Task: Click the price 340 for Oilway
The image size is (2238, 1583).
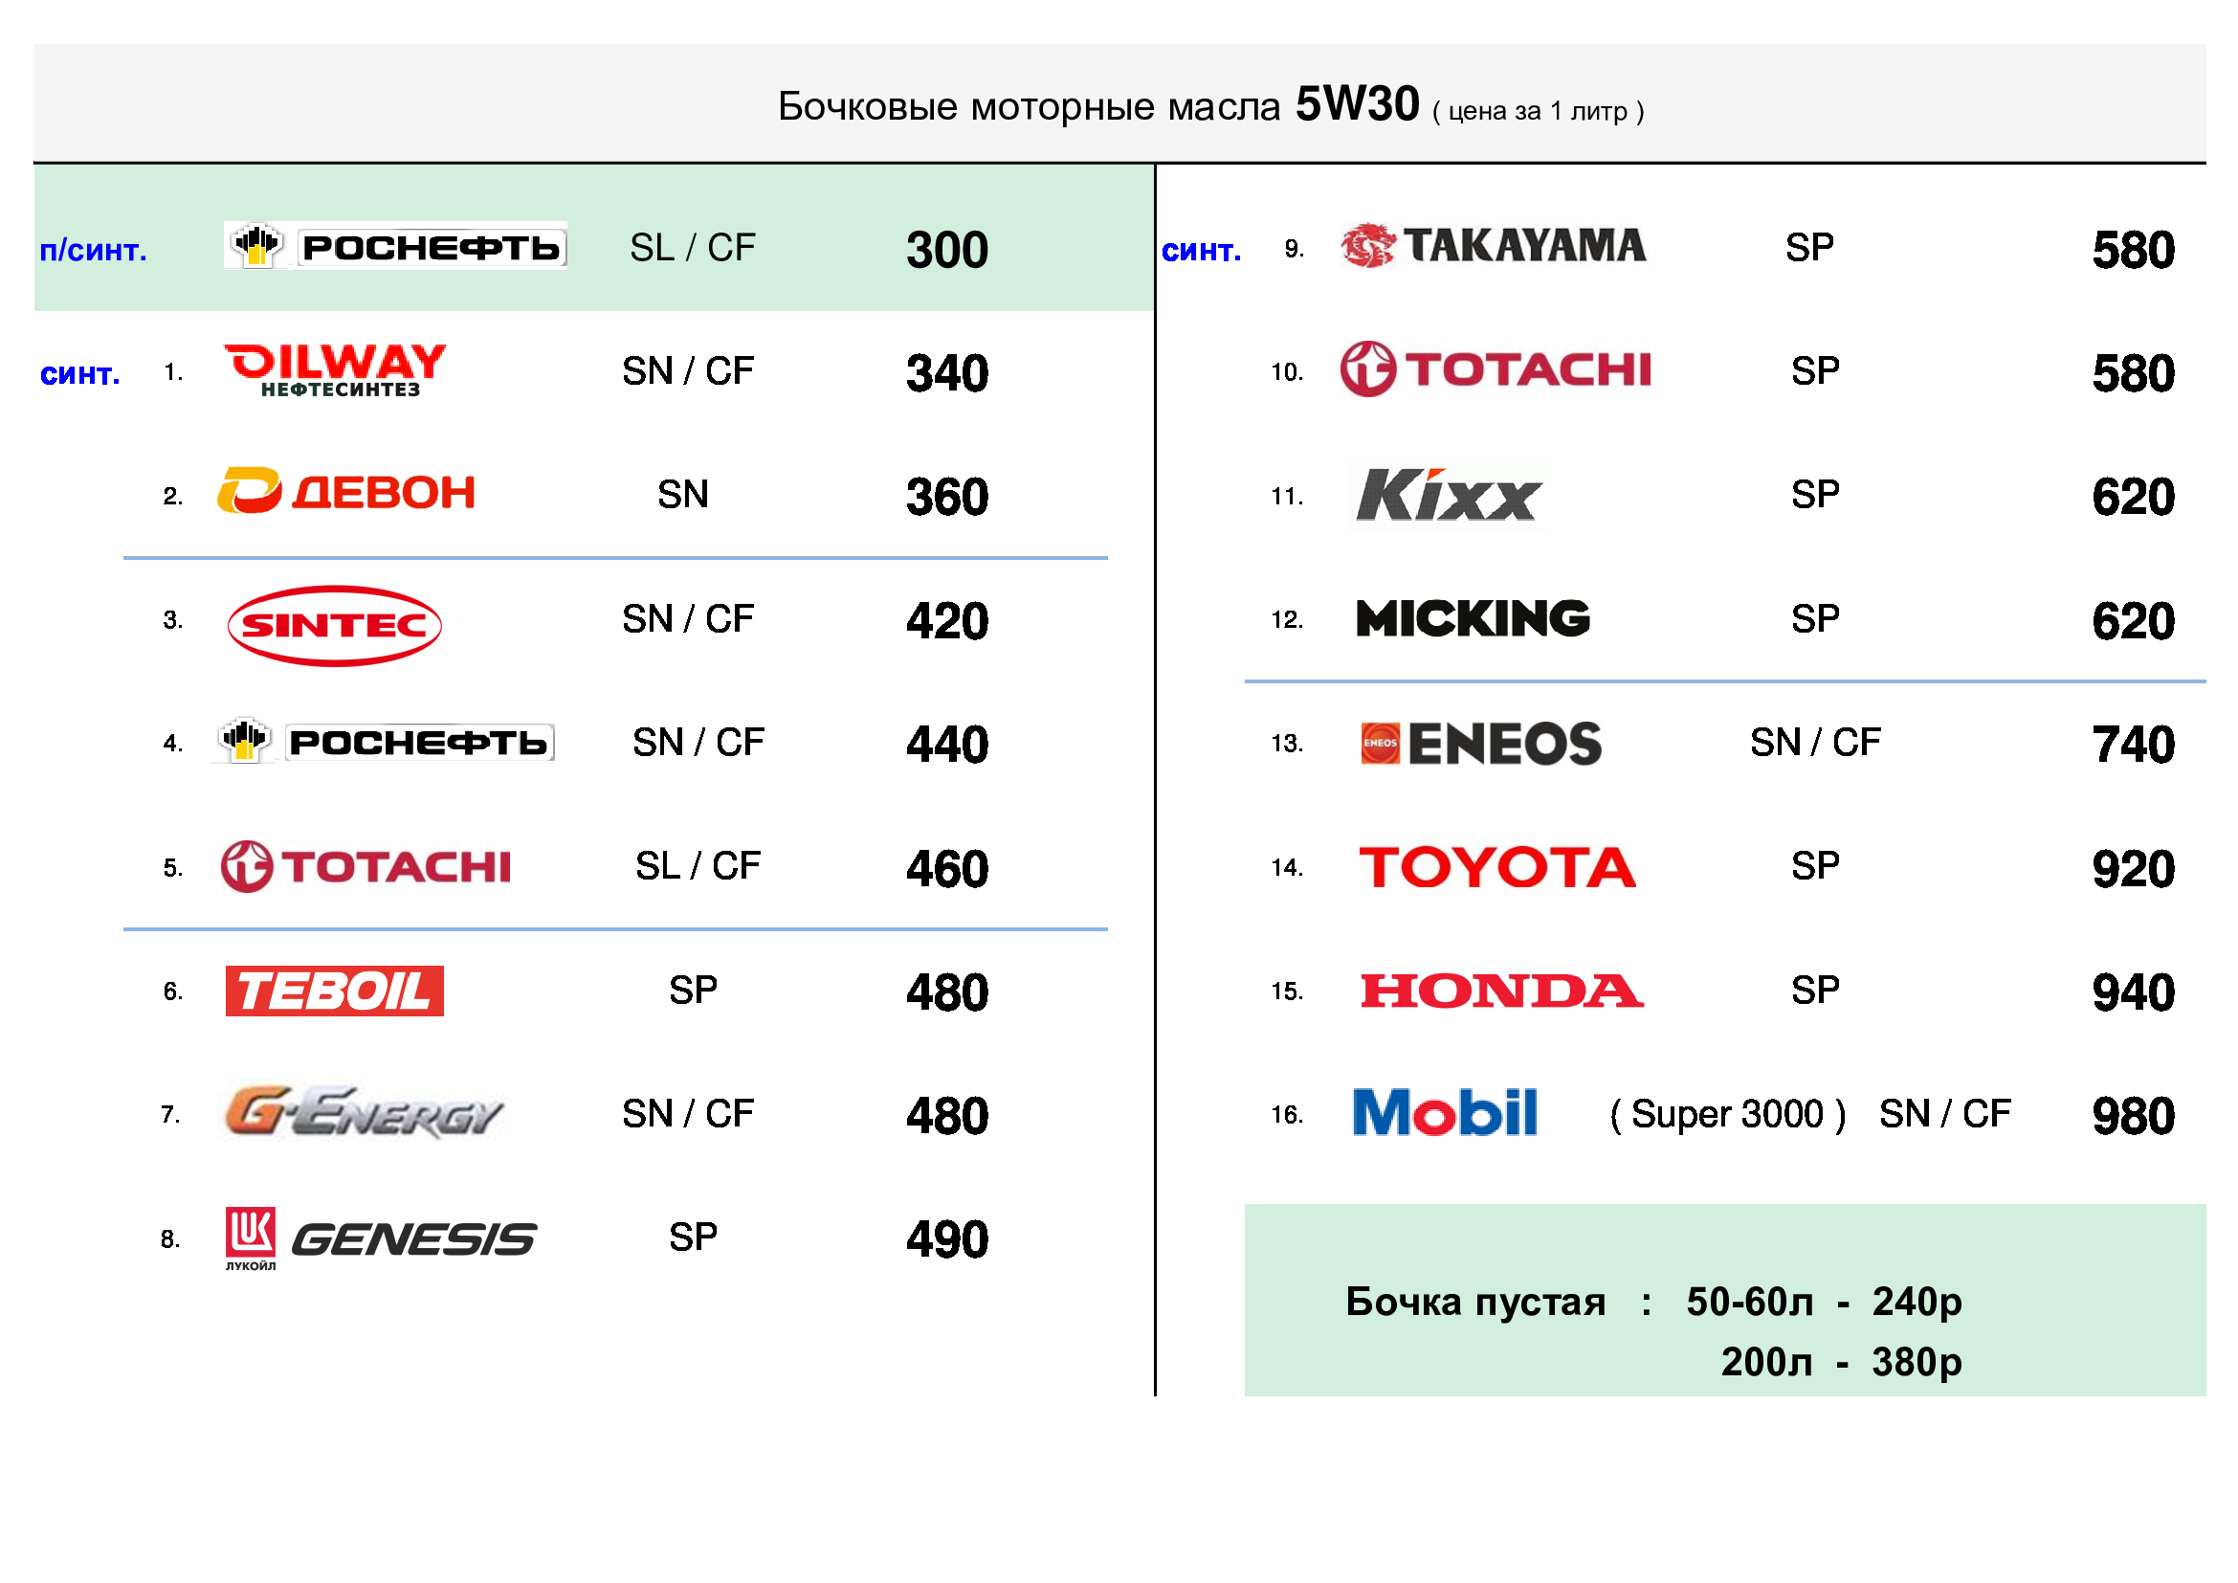Action: [946, 374]
